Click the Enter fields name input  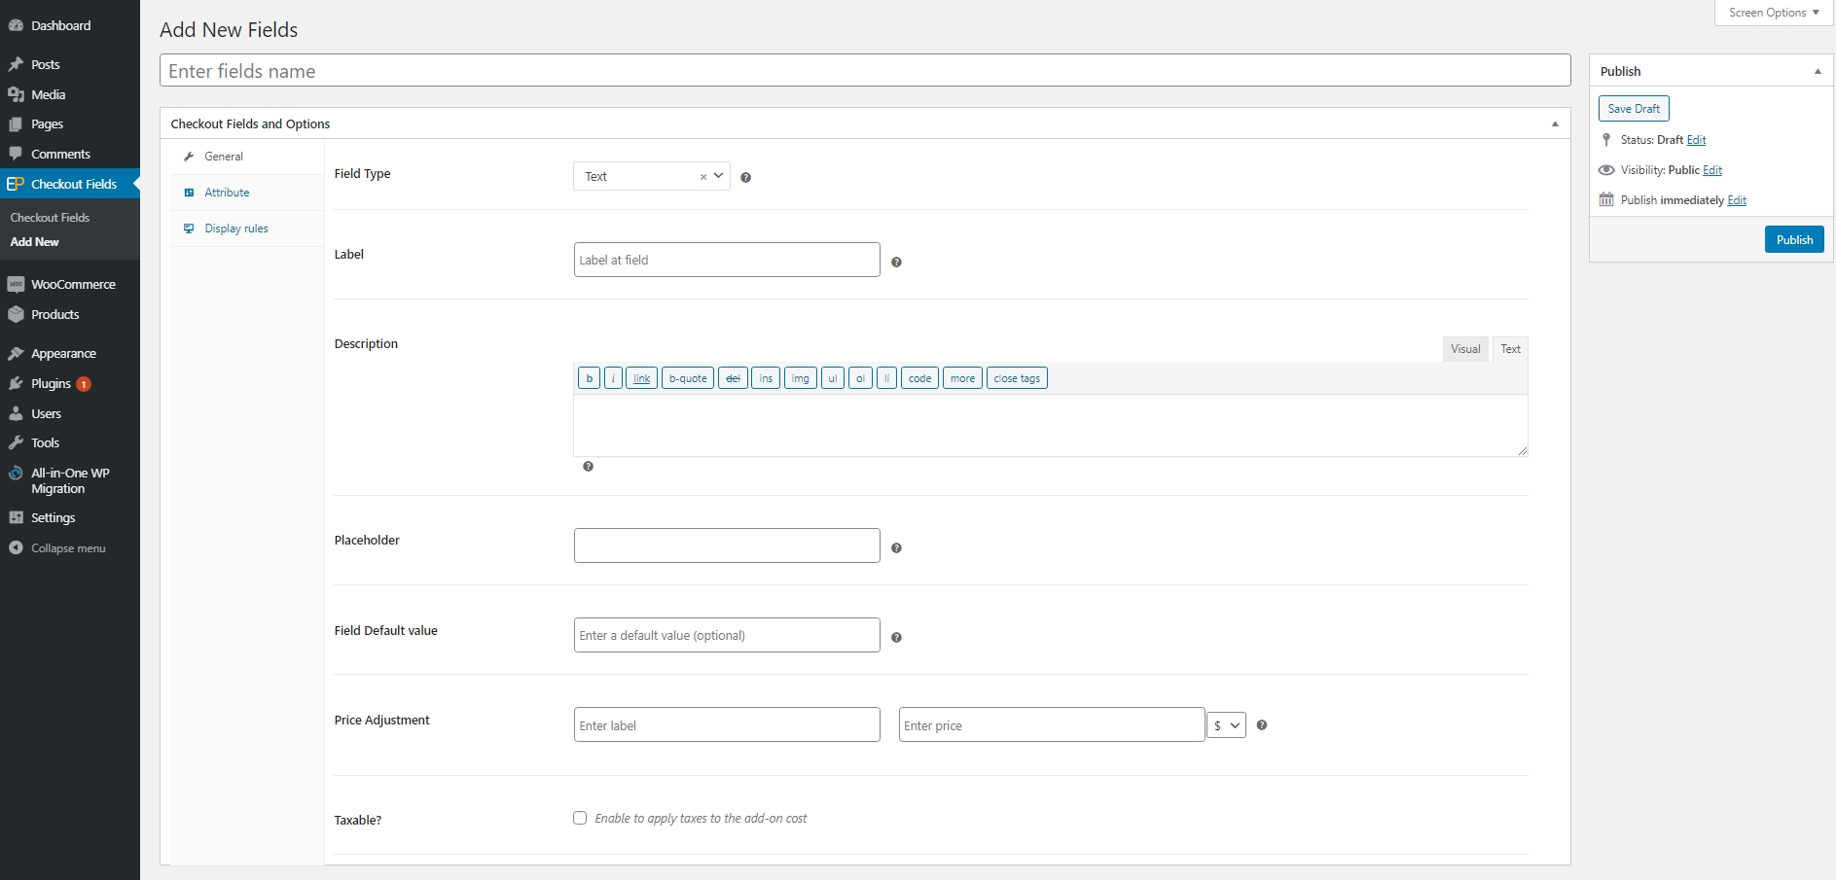coord(864,71)
